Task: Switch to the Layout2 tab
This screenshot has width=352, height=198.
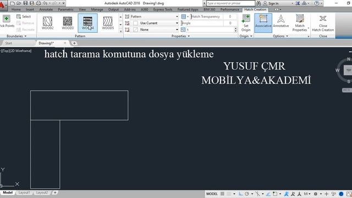Action: (x=42, y=193)
